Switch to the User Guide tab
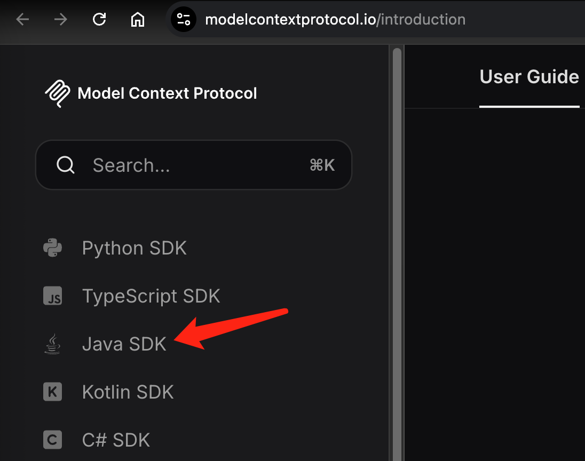Screen dimensions: 585x461 coord(529,77)
